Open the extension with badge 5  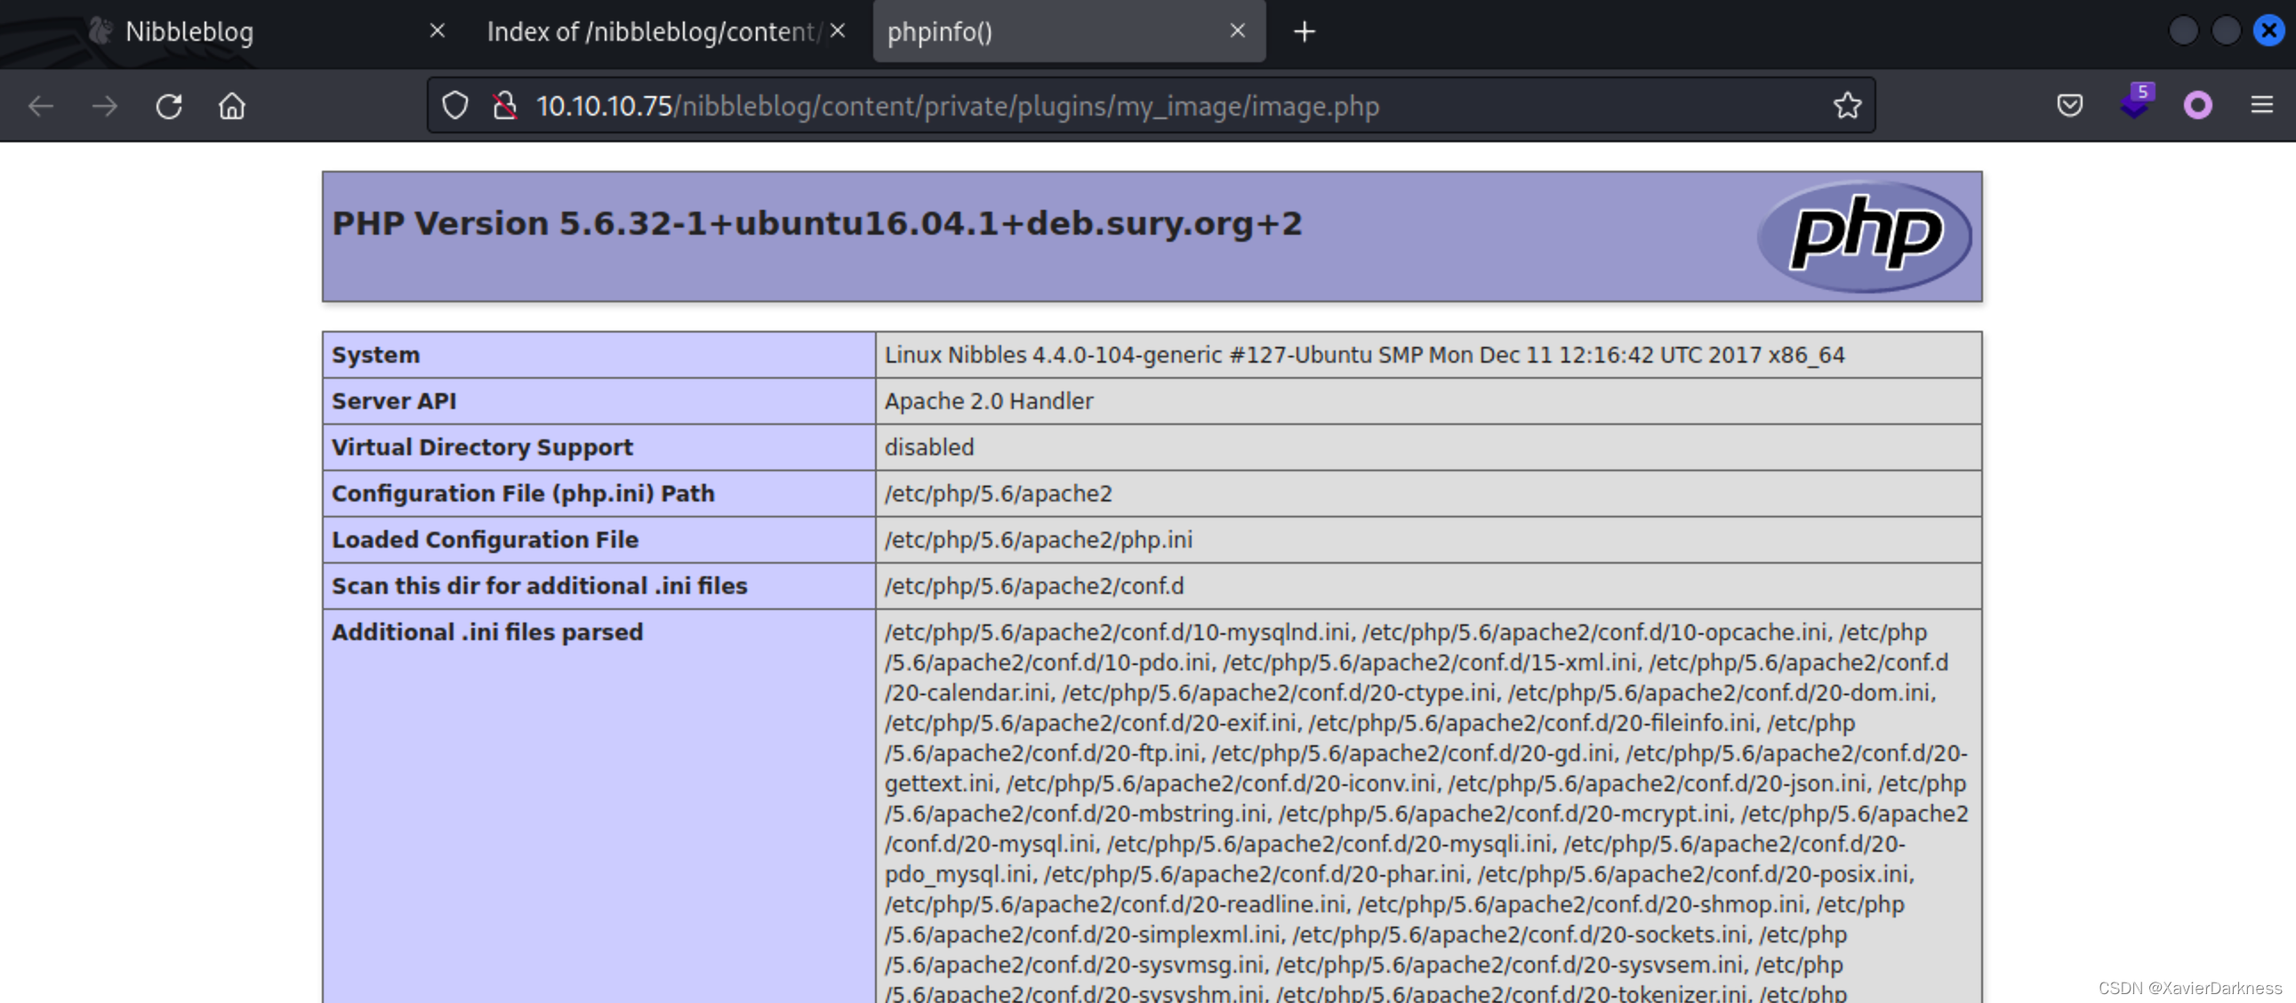click(x=2136, y=101)
